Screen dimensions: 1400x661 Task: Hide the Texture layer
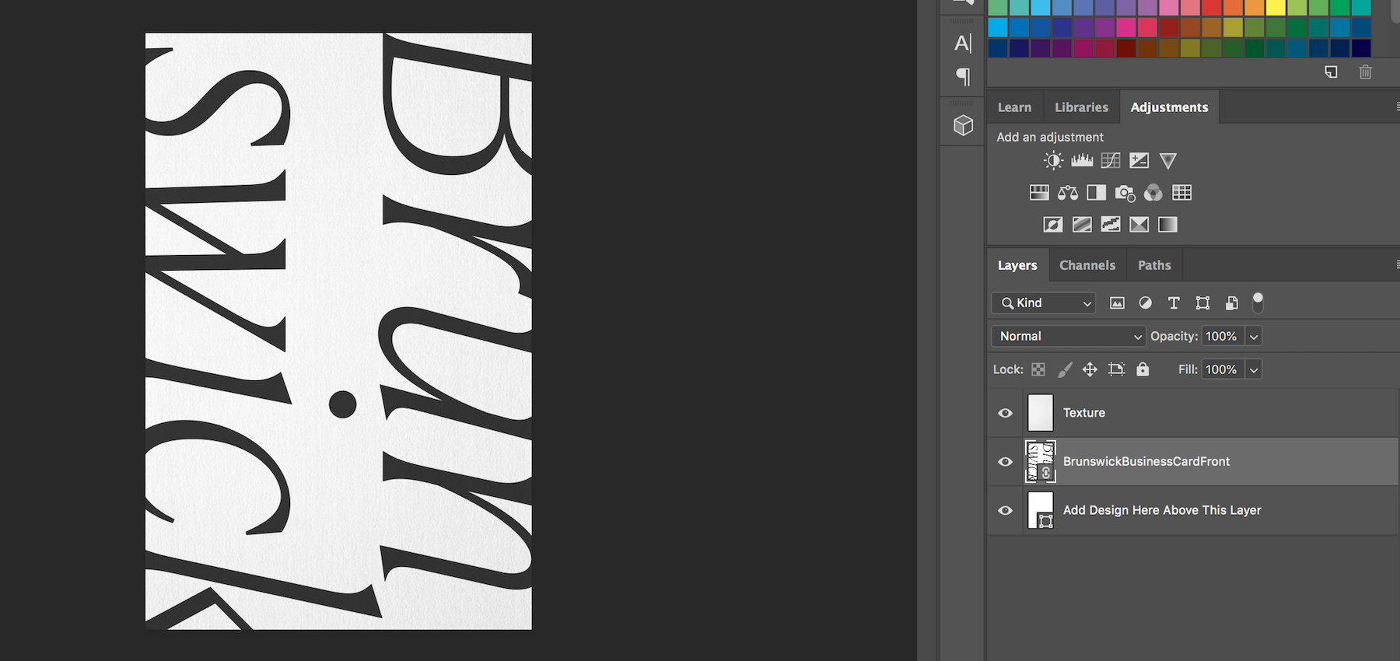[1005, 413]
